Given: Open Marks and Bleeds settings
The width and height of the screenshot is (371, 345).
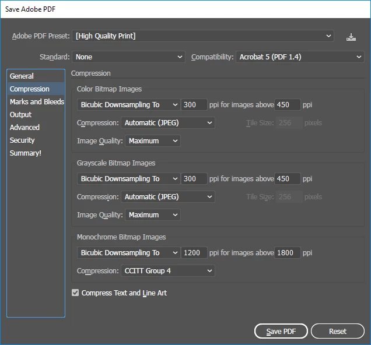Looking at the screenshot, I should coord(36,101).
